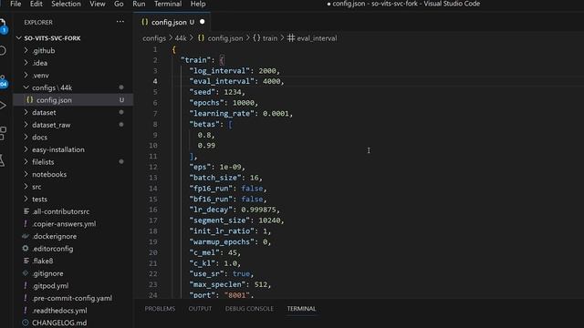Switch to the TERMINAL panel tab
584x328 pixels.
coord(301,309)
